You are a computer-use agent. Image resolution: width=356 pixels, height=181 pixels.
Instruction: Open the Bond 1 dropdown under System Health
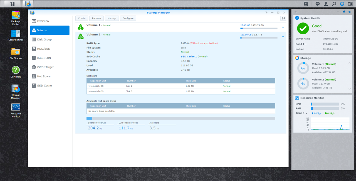(x=301, y=44)
